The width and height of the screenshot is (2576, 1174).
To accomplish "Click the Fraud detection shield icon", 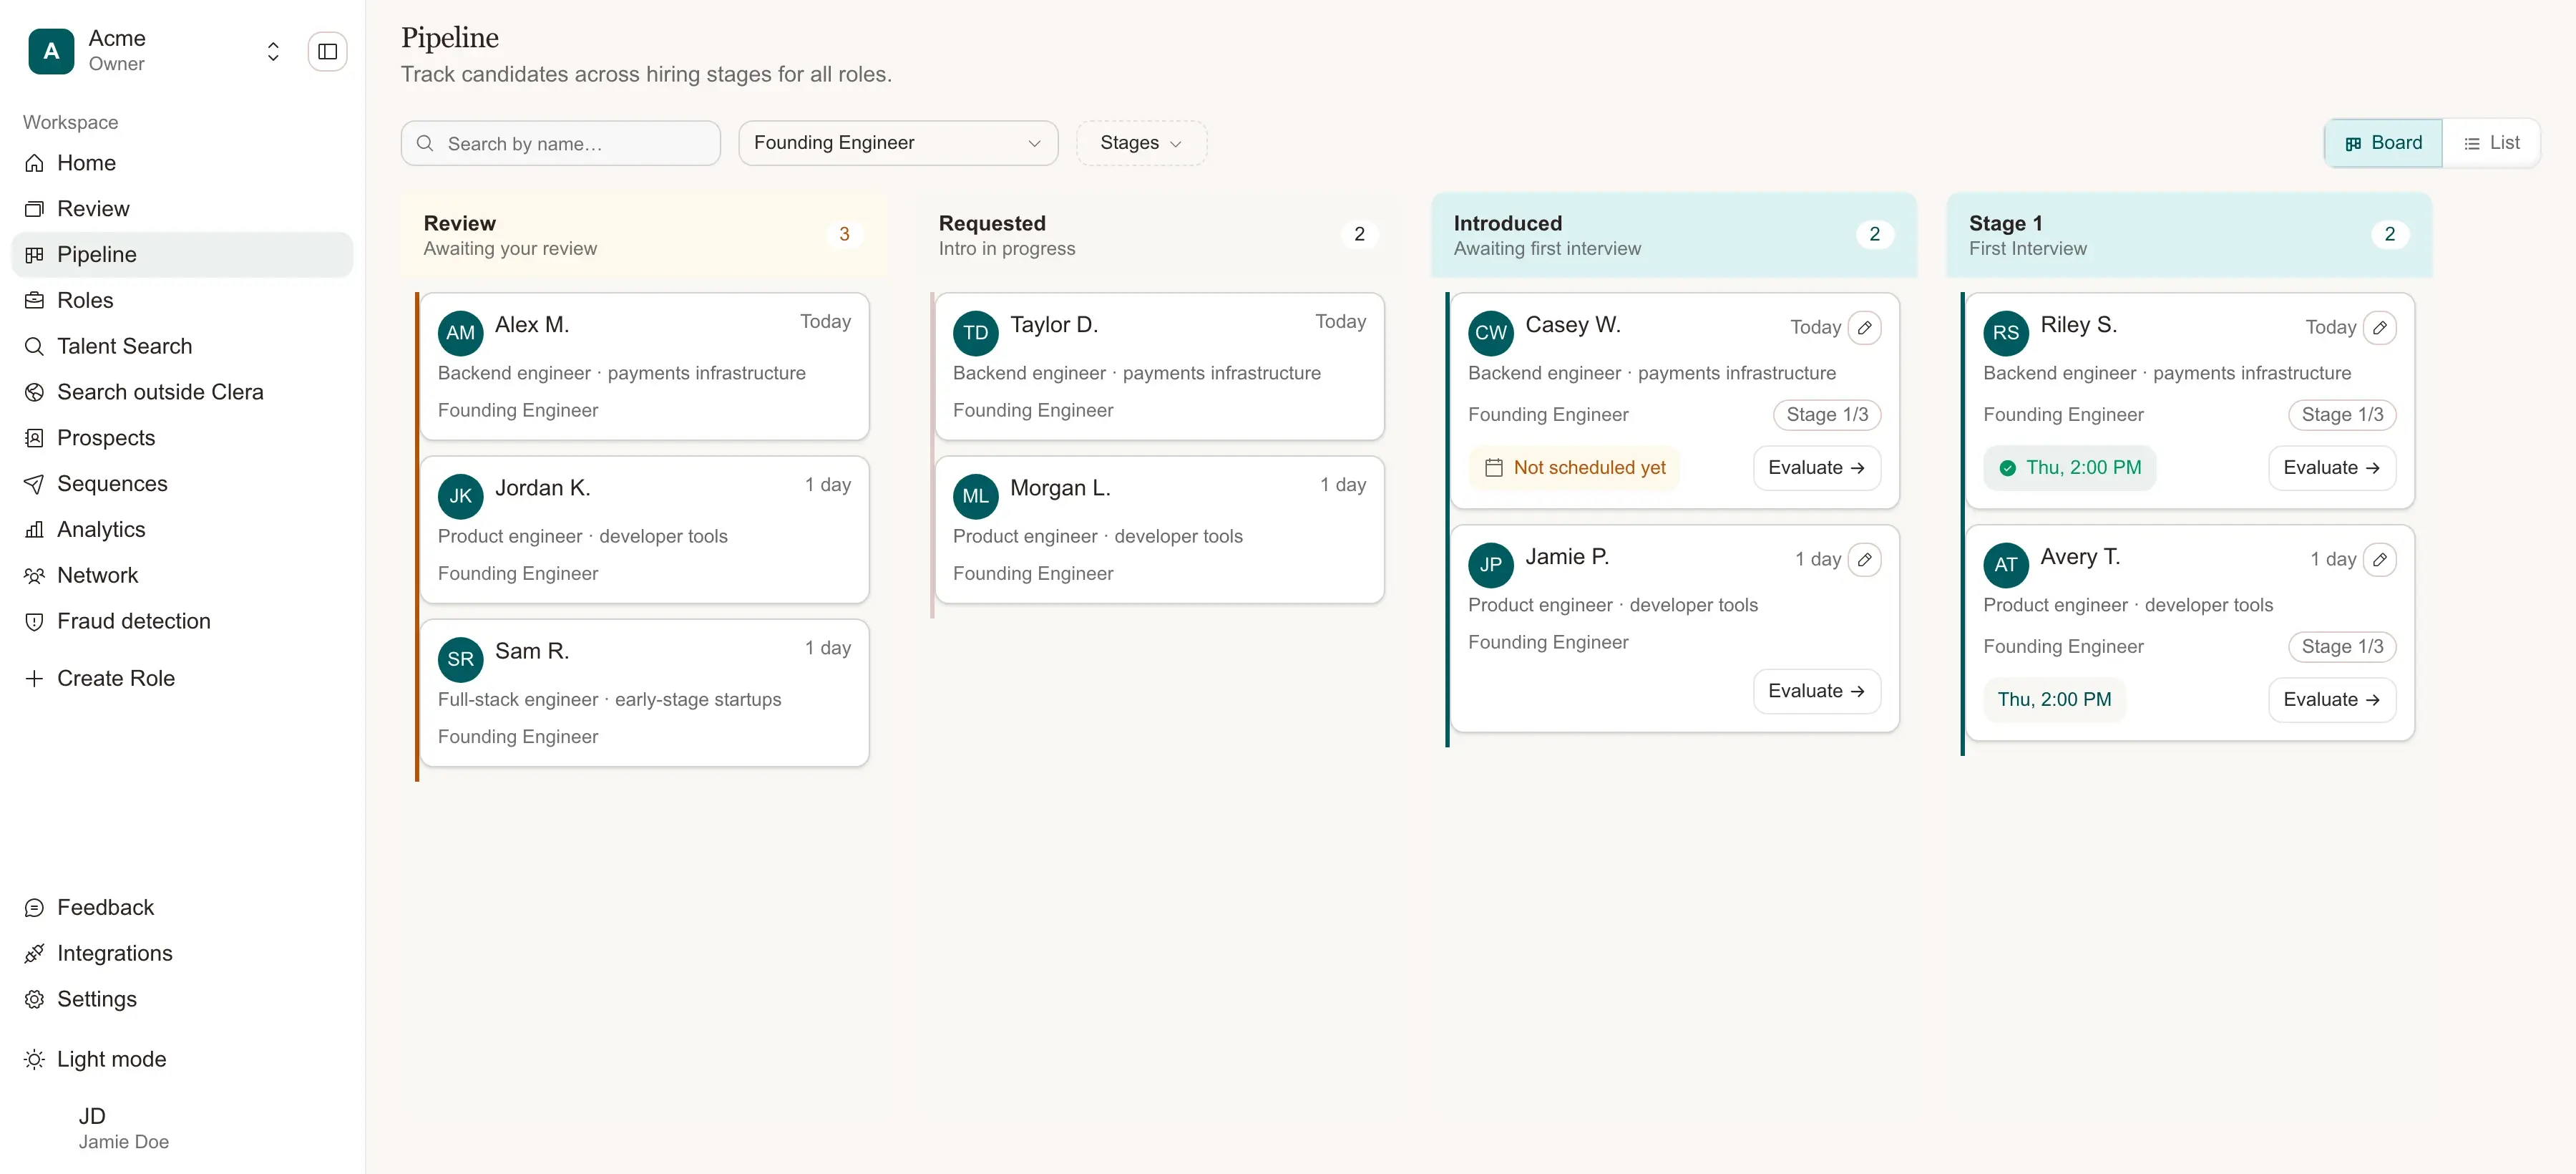I will [x=34, y=622].
